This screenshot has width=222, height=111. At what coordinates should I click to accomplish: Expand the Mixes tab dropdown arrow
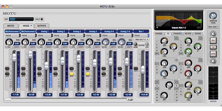[x=31, y=26]
